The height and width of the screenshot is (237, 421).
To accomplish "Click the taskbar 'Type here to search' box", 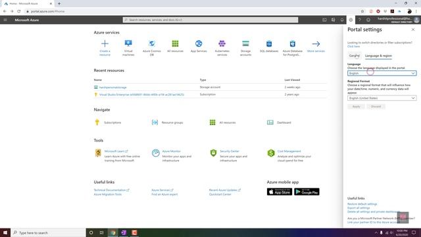I will (48, 232).
